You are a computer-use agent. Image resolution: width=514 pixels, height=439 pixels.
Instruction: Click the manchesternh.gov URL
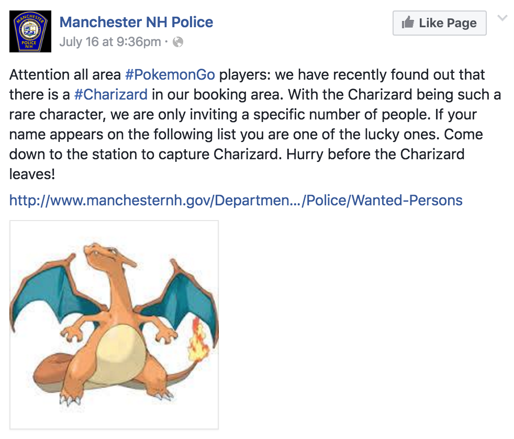point(235,200)
